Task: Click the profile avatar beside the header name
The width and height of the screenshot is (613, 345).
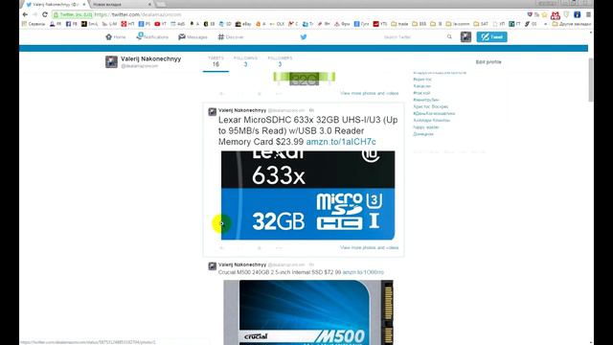Action: coord(111,61)
